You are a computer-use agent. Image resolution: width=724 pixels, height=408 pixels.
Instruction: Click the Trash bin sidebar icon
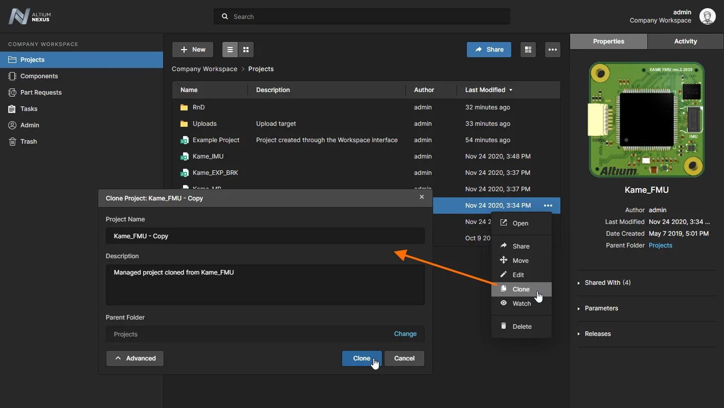(x=12, y=142)
